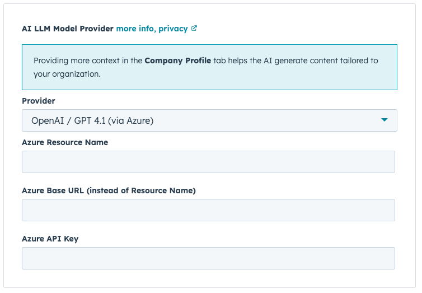Open the 'more info, privacy' link

[x=152, y=29]
